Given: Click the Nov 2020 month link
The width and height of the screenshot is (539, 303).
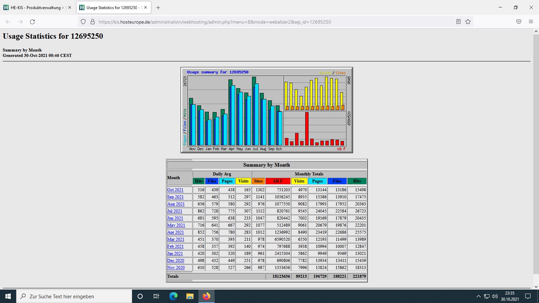Looking at the screenshot, I should point(176,268).
